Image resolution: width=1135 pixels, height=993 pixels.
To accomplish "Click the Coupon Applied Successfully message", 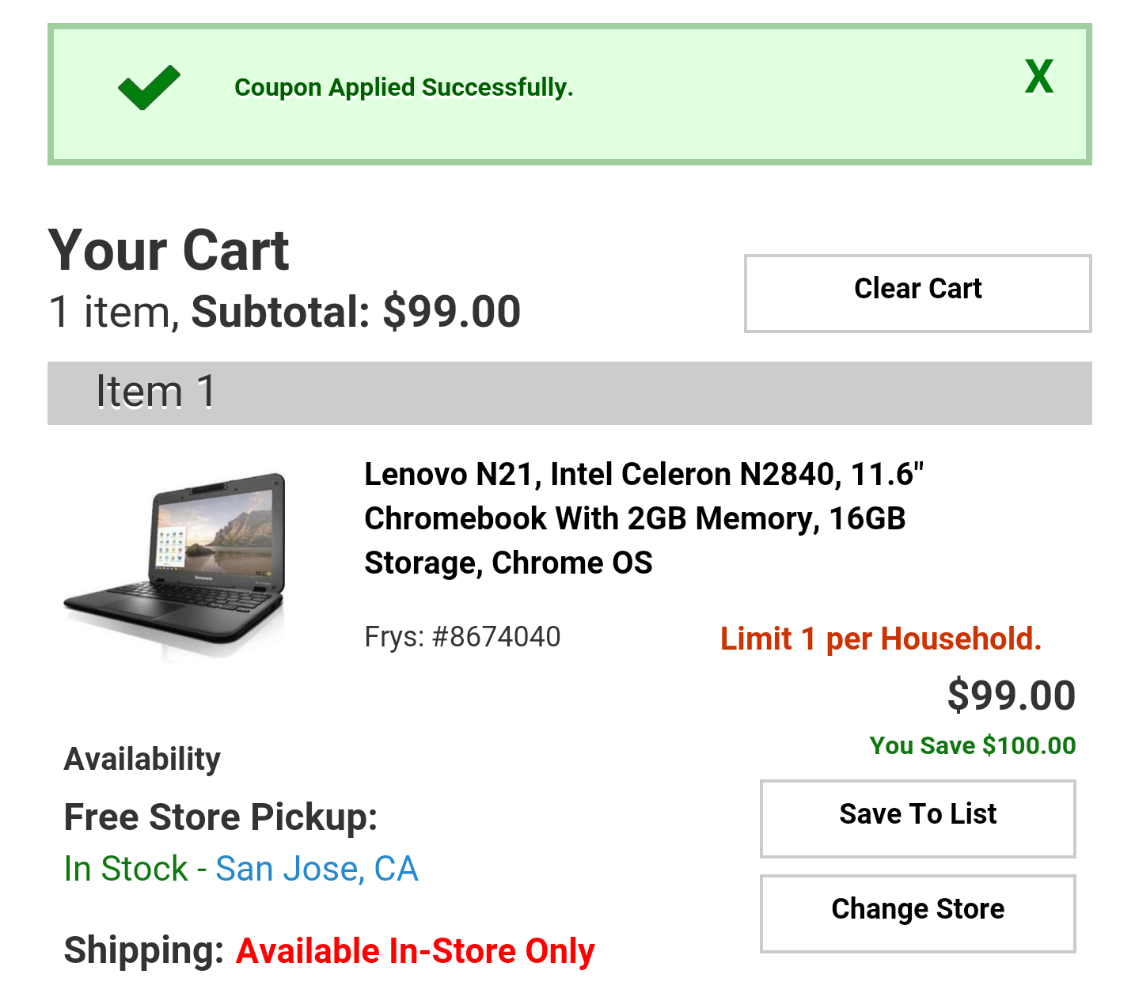I will (404, 87).
